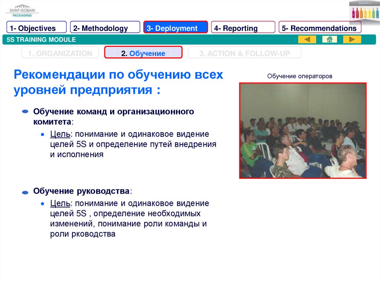Open the 3. ACTION & FOLLOW-UP sub-tab
The width and height of the screenshot is (380, 285).
245,54
